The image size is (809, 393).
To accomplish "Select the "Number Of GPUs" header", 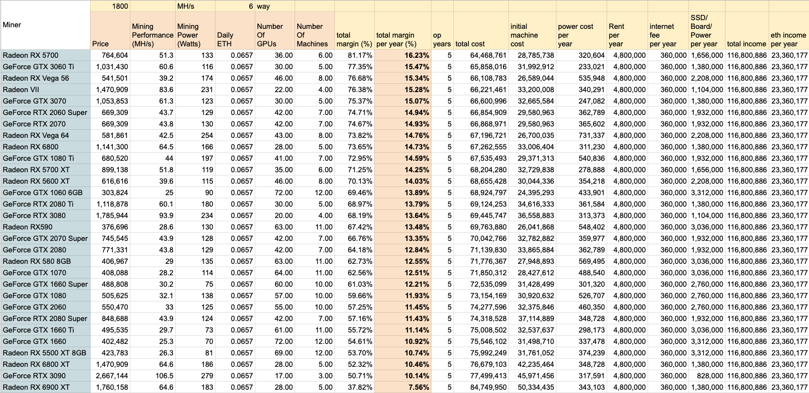I will tap(274, 31).
